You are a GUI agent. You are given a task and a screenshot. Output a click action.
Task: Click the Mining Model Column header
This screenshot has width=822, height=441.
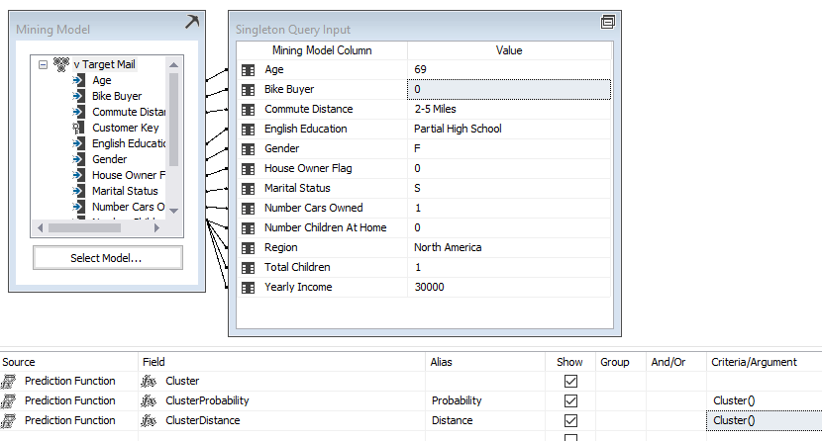tap(322, 49)
